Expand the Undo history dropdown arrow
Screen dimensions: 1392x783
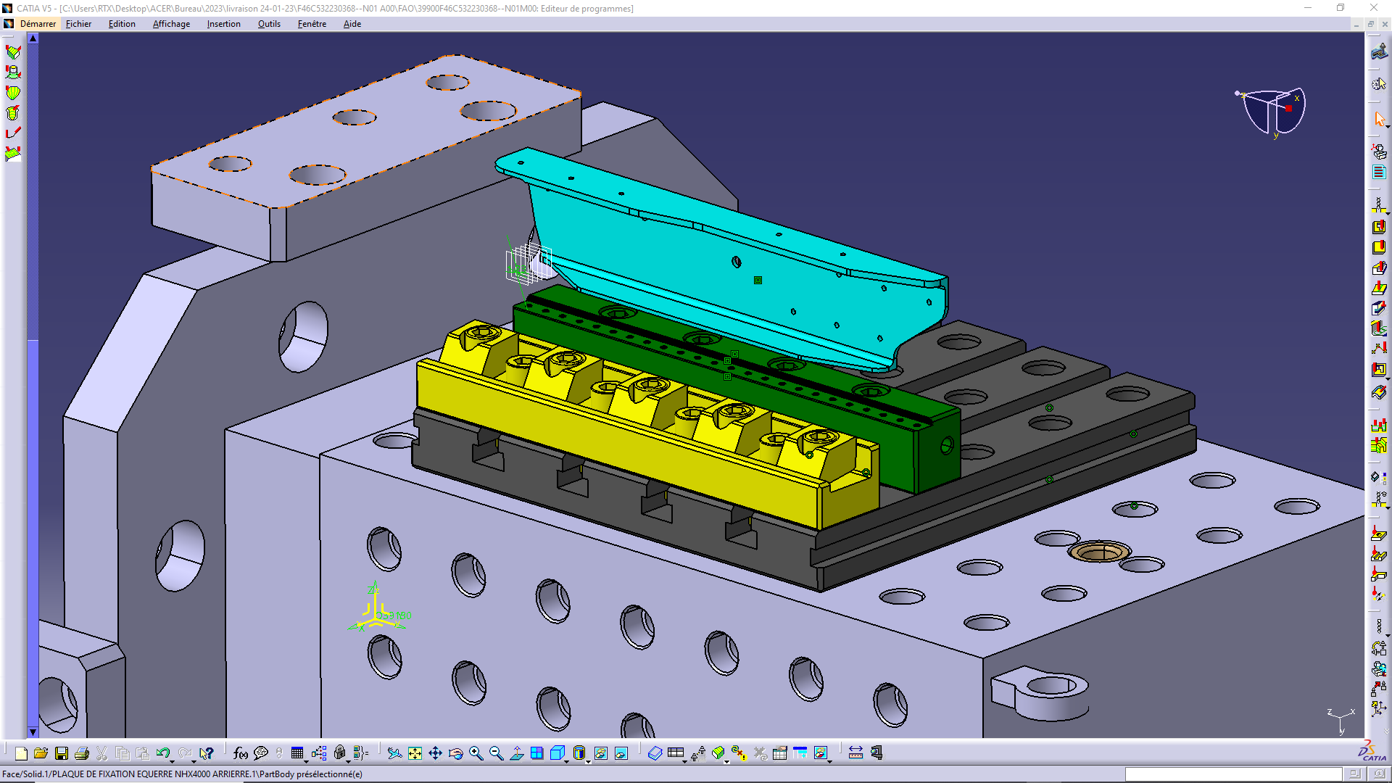point(172,761)
